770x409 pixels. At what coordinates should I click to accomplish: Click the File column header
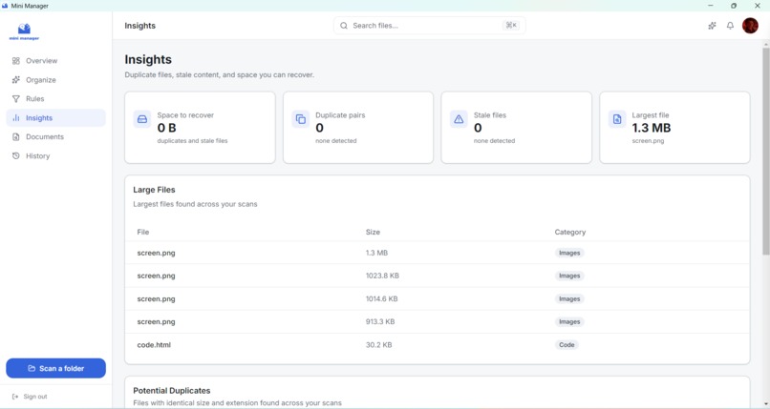click(x=143, y=233)
